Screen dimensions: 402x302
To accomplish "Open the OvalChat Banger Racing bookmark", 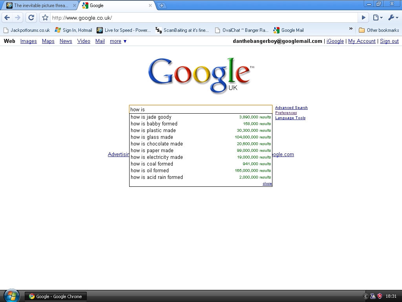I will (242, 30).
